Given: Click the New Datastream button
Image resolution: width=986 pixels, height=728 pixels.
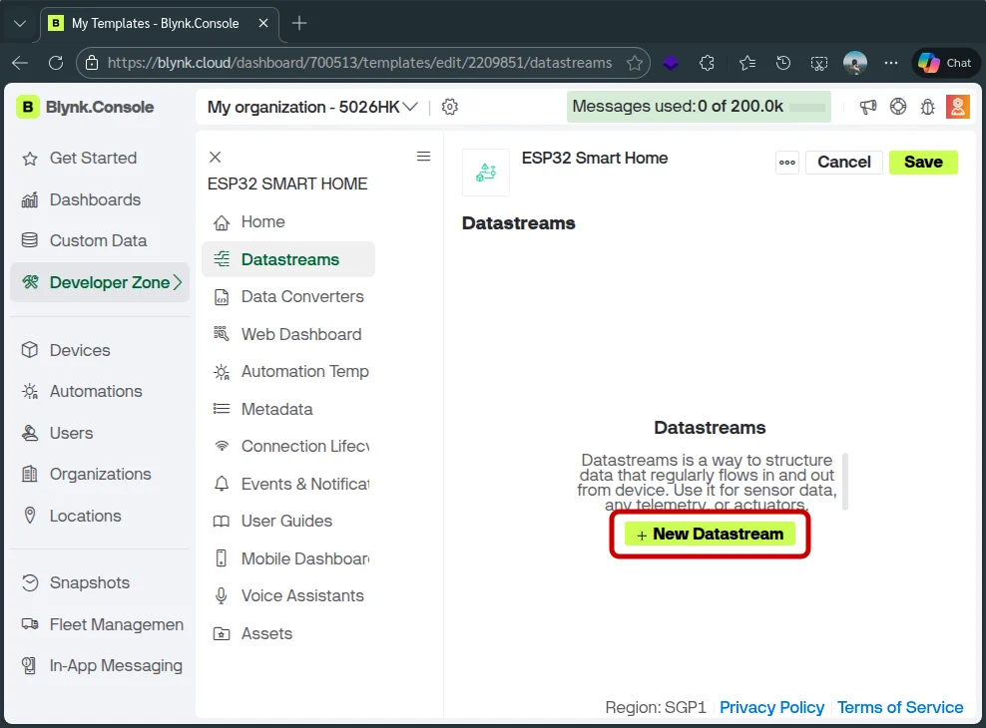Looking at the screenshot, I should click(x=710, y=534).
